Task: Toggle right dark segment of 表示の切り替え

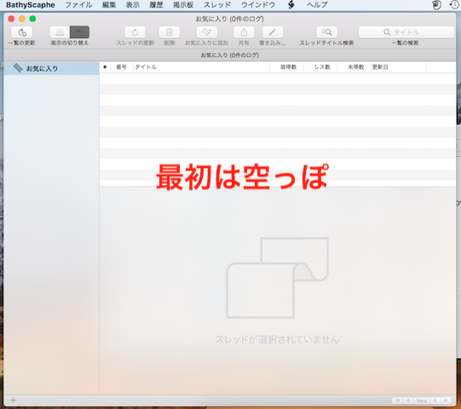Action: pyautogui.click(x=79, y=32)
